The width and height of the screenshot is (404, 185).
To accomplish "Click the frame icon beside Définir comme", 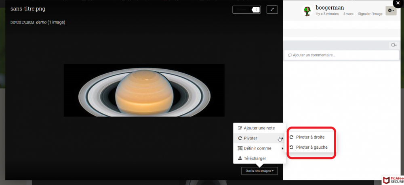I will click(240, 148).
